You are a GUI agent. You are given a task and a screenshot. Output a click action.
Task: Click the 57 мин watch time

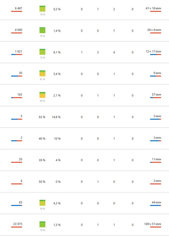tap(157, 95)
